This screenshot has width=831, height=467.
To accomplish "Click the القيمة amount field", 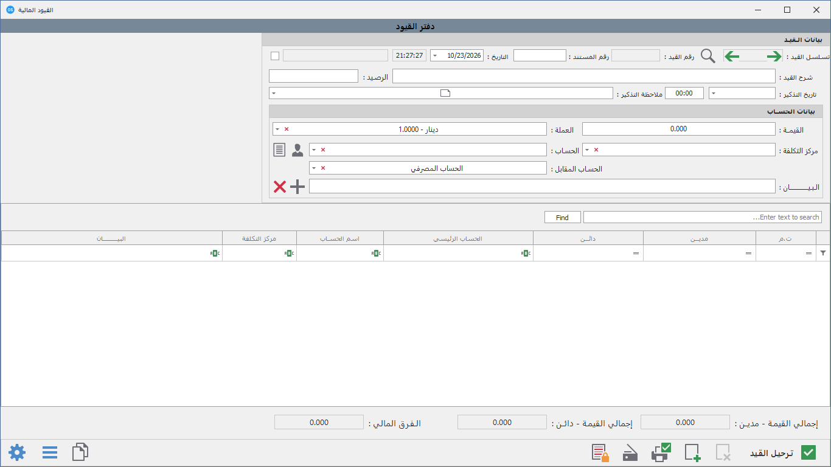I will 679,130.
